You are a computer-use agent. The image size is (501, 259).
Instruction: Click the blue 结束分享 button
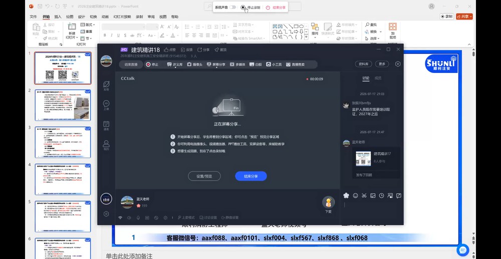[251, 176]
